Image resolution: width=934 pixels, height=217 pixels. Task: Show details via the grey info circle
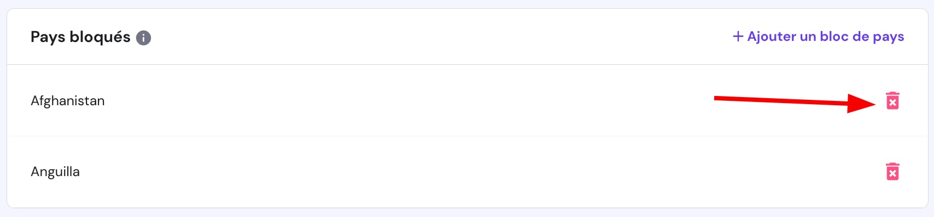[x=143, y=38]
